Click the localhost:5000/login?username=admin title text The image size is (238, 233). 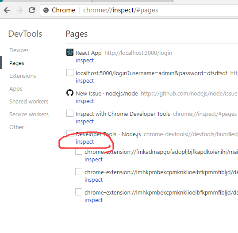[152, 73]
